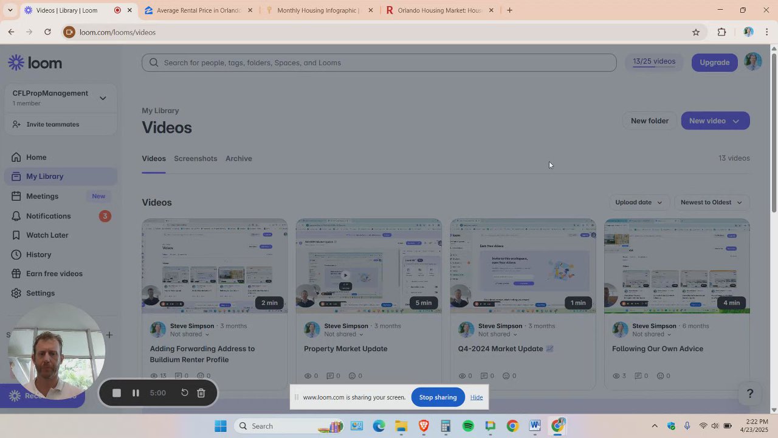Open the browser Extensions puzzle icon
Viewport: 778px width, 438px height.
(x=722, y=32)
